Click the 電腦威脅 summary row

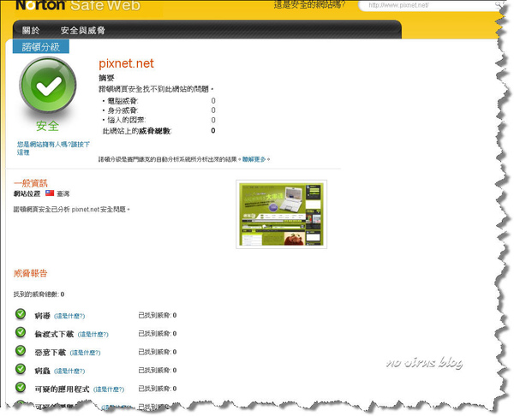pos(158,101)
